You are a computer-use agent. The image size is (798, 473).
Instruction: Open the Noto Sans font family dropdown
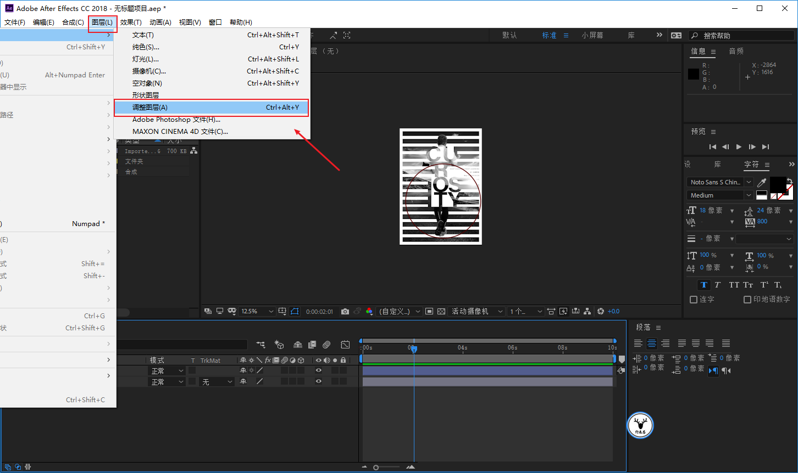click(720, 182)
